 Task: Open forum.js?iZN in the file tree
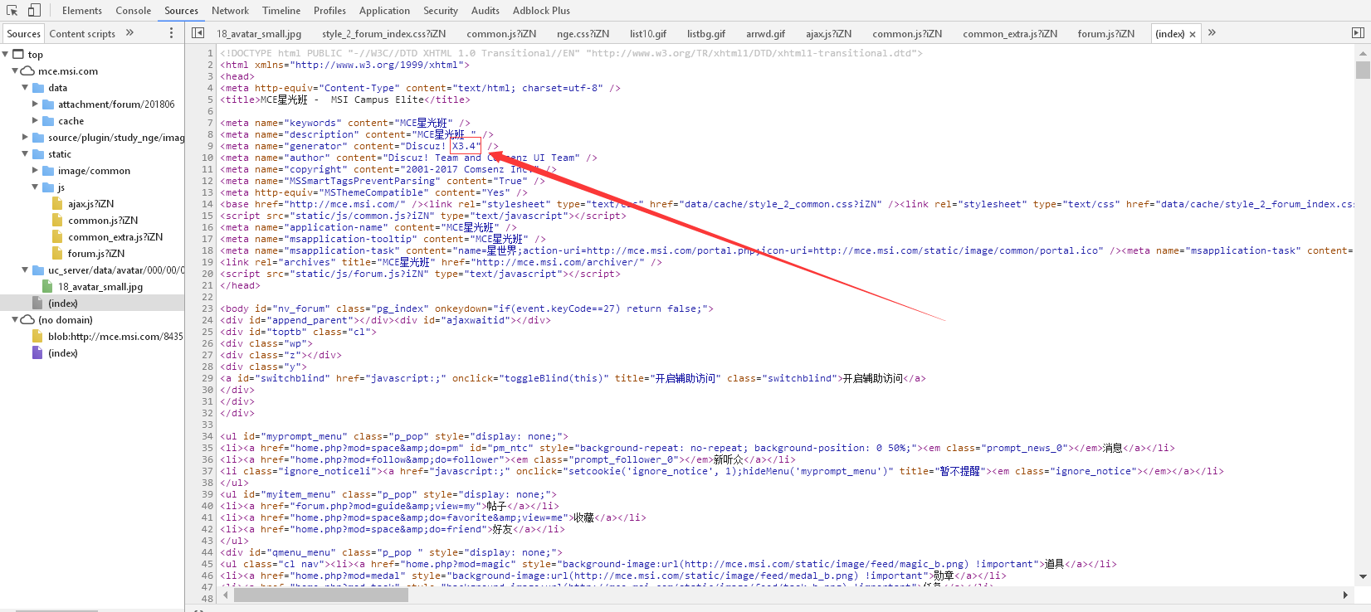coord(96,254)
